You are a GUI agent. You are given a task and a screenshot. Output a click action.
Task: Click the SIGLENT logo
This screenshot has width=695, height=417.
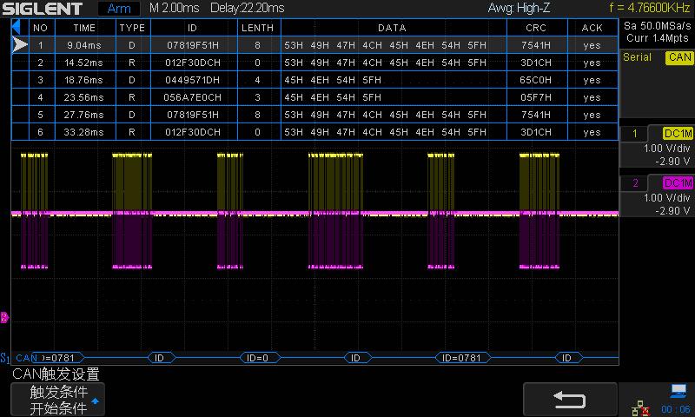pyautogui.click(x=43, y=9)
